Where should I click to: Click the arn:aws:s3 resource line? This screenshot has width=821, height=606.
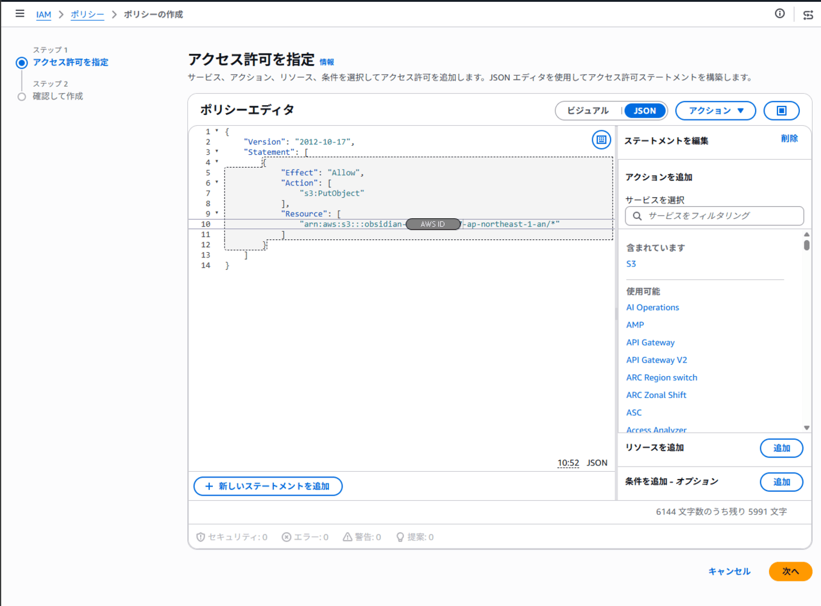coord(430,224)
